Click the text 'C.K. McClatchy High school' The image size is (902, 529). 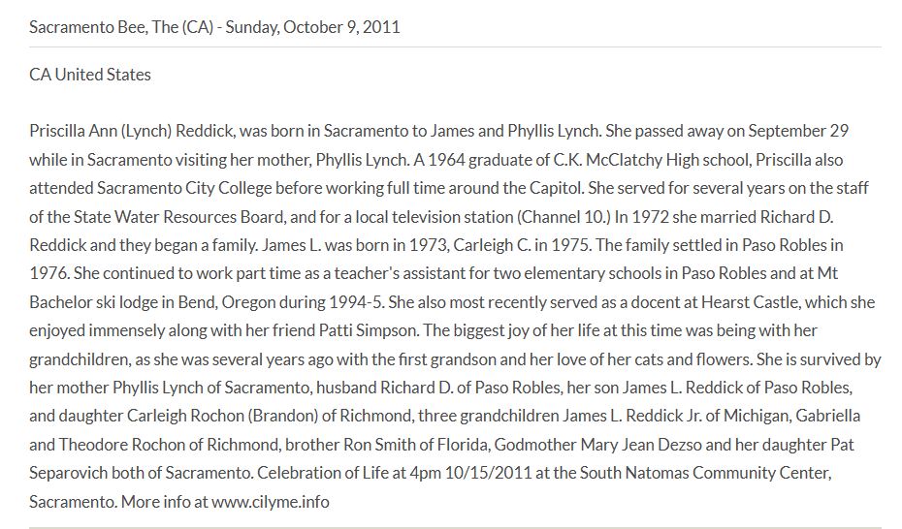pyautogui.click(x=652, y=160)
